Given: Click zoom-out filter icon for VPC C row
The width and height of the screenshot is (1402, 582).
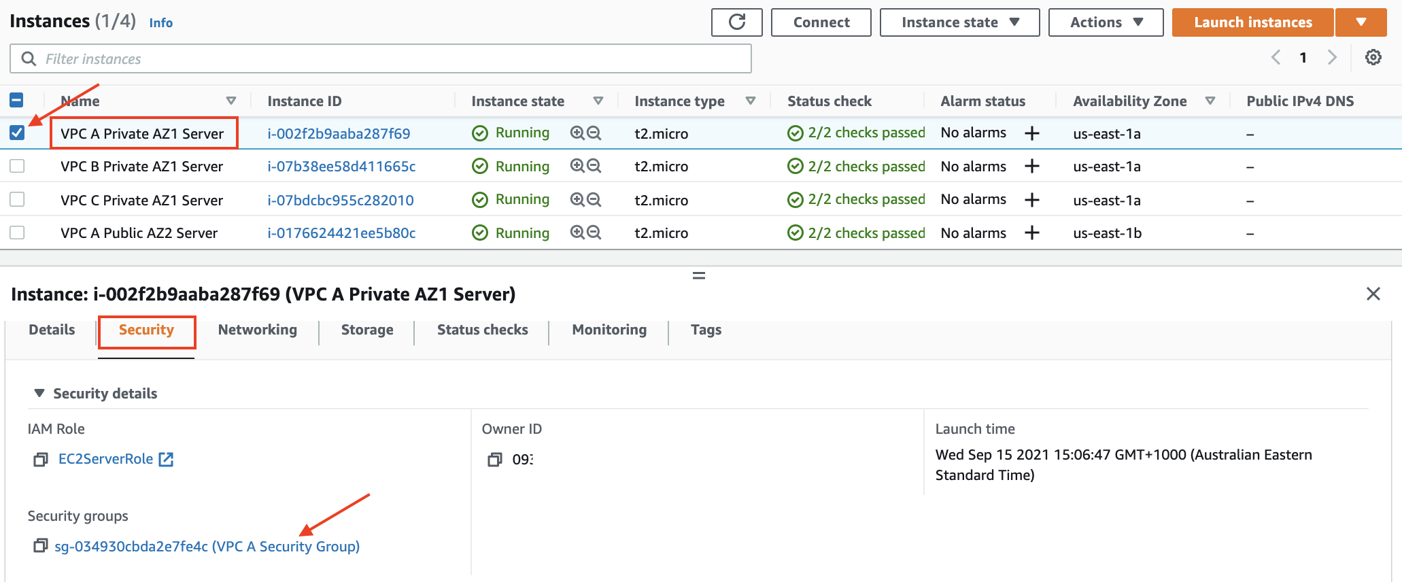Looking at the screenshot, I should click(594, 200).
